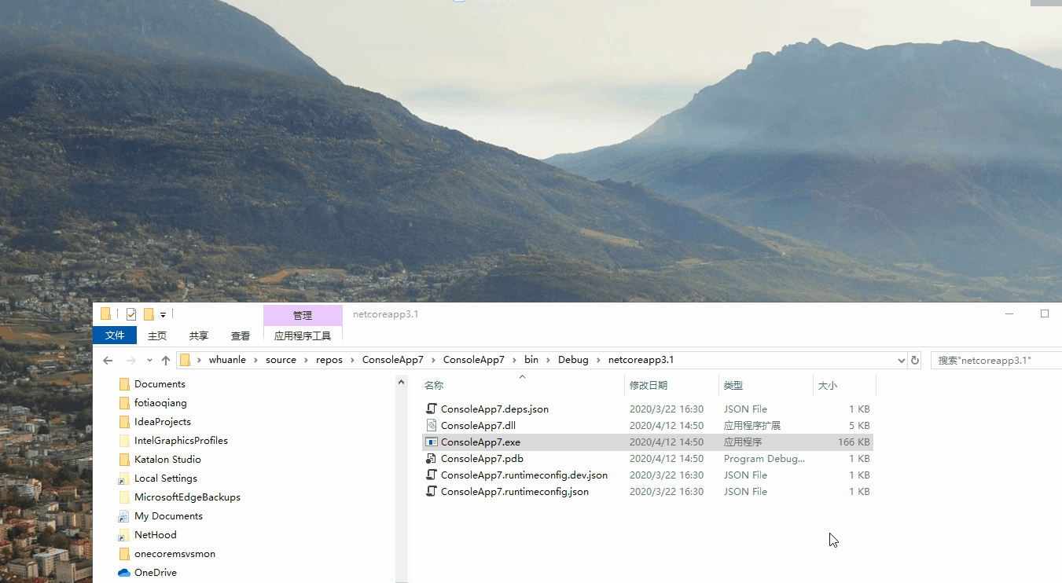
Task: Click ConsoleApp7 breadcrumb right after repos
Action: click(x=392, y=360)
